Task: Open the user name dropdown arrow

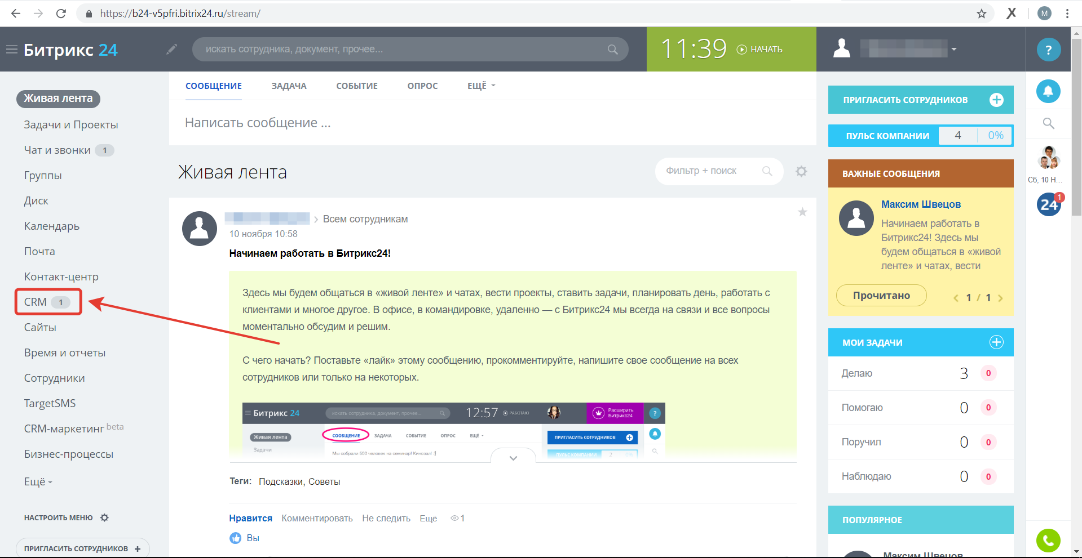Action: point(954,49)
